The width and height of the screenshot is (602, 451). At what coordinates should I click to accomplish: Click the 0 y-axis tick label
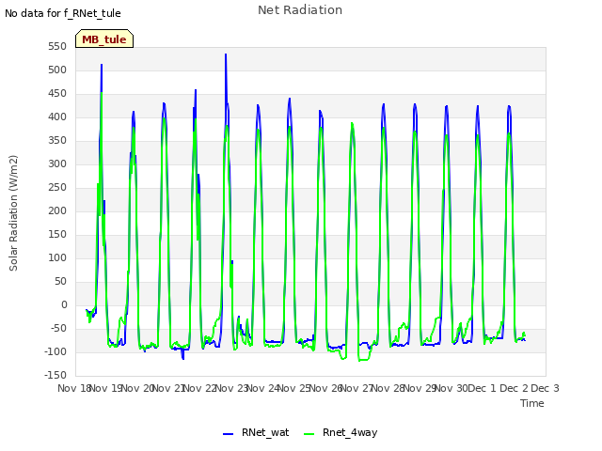click(64, 305)
